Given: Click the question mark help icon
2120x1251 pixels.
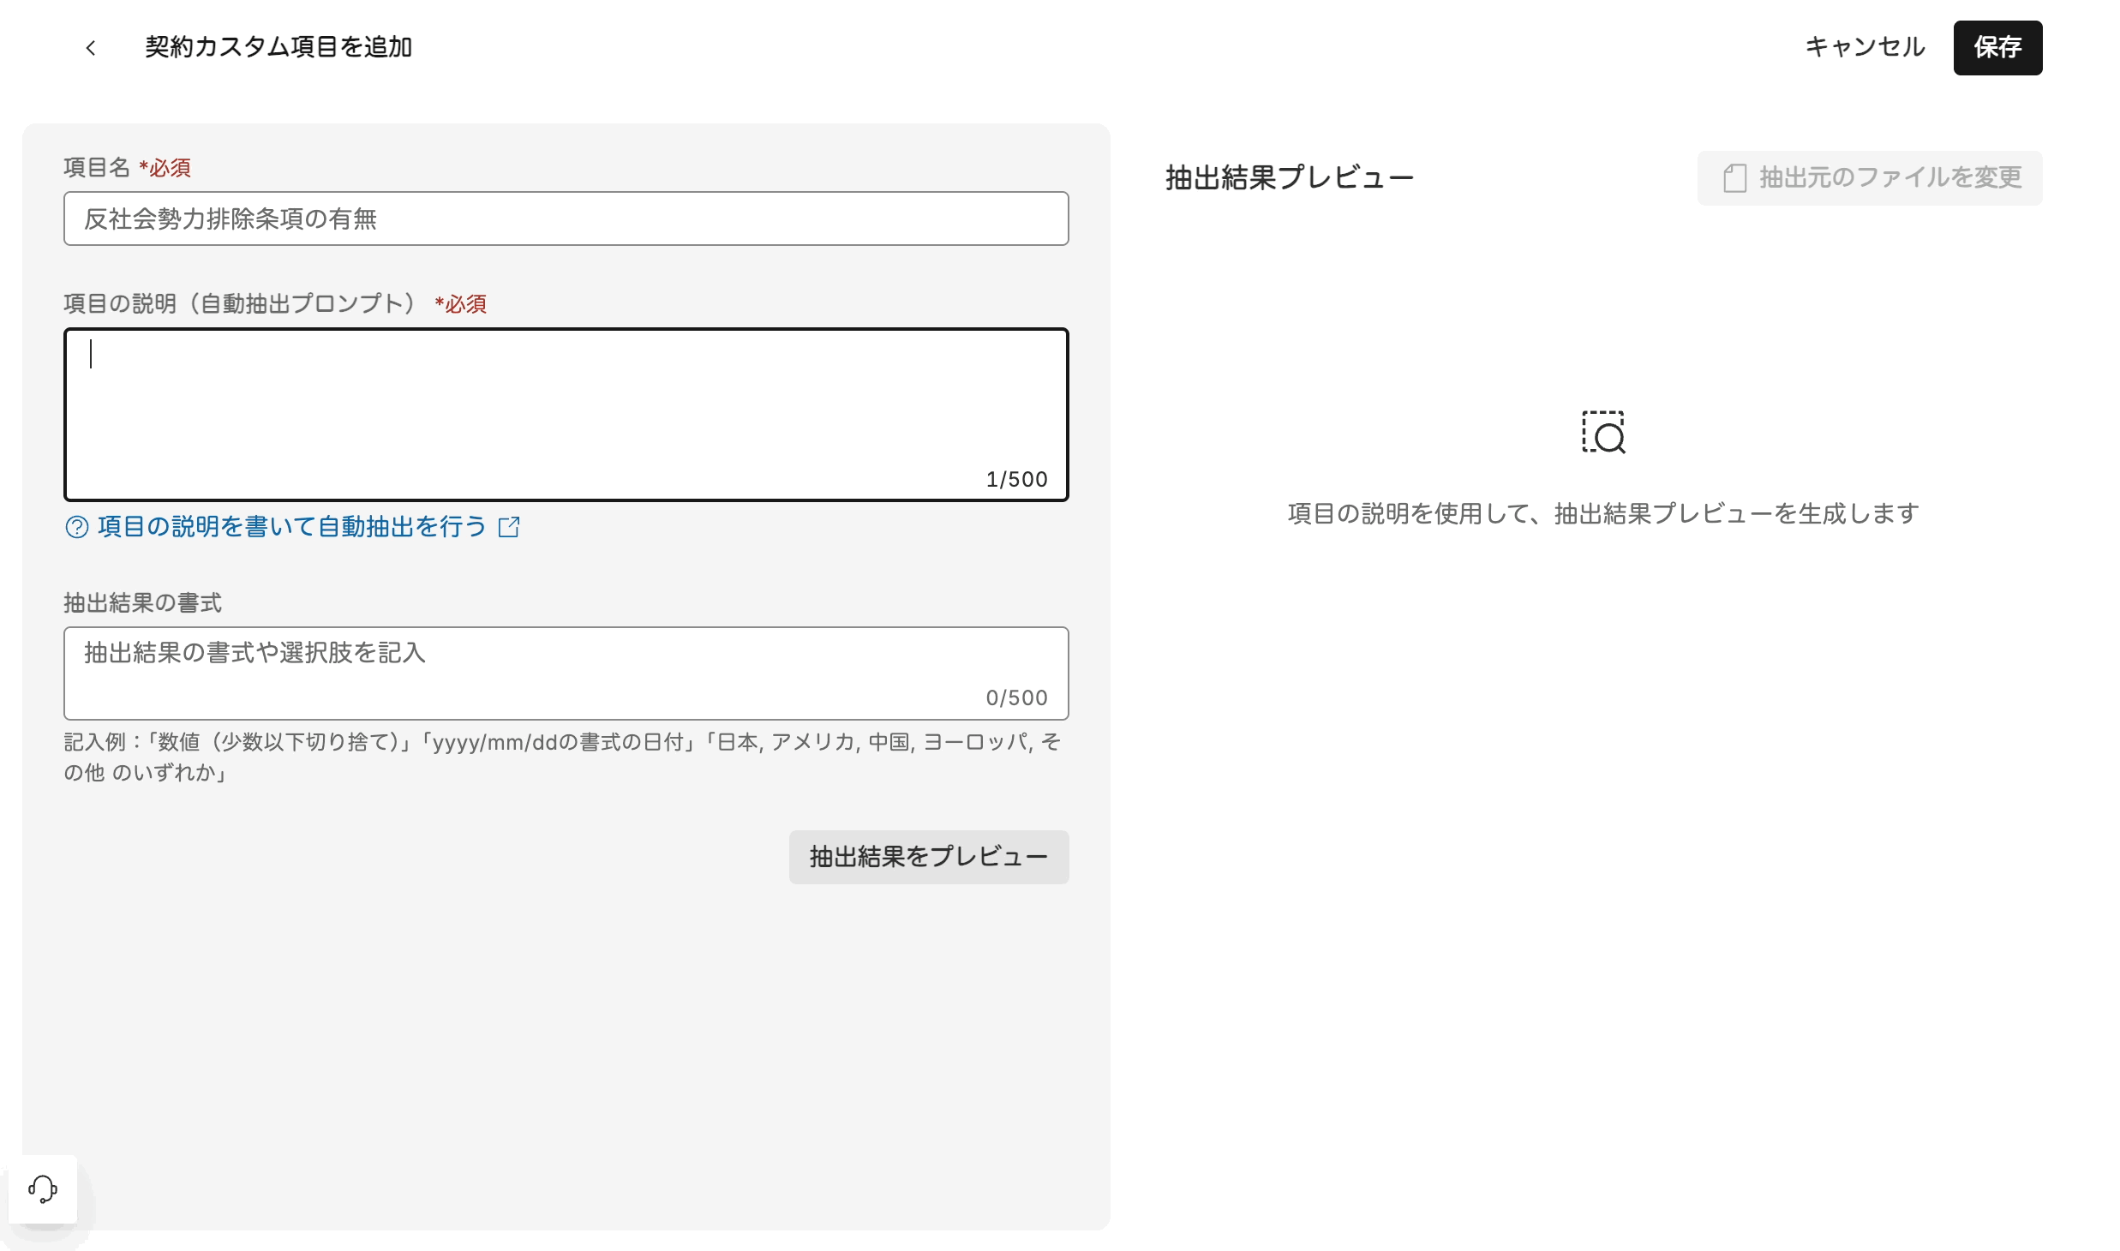Looking at the screenshot, I should click(77, 527).
